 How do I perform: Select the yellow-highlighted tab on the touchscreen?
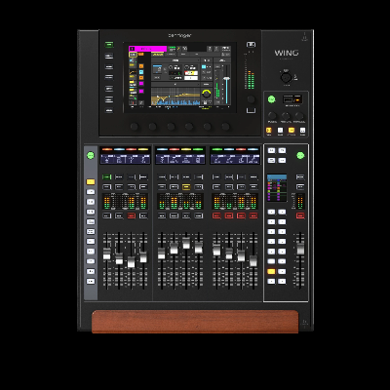click(x=158, y=55)
